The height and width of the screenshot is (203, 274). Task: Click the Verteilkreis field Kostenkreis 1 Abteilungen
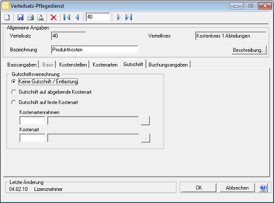pos(231,36)
